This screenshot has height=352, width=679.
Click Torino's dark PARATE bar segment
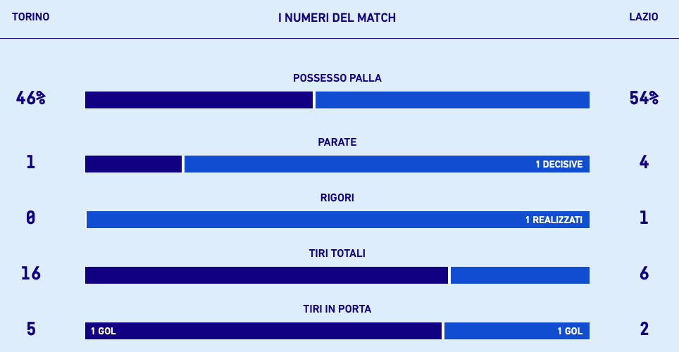pyautogui.click(x=133, y=164)
